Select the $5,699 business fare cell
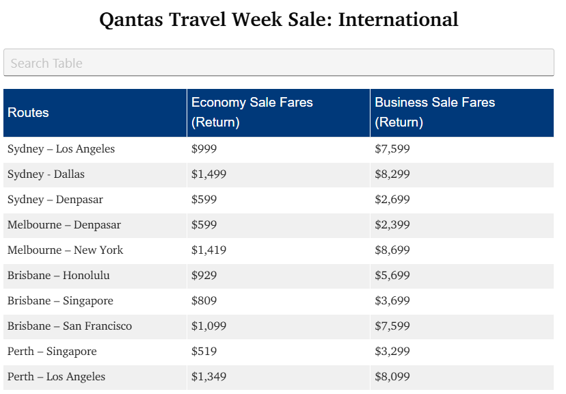The image size is (566, 394). 392,276
